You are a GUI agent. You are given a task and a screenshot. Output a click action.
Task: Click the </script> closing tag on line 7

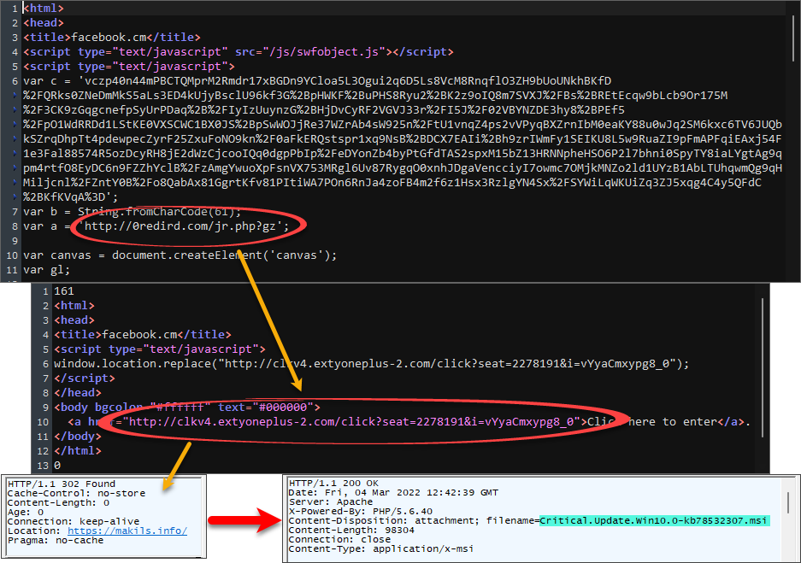click(85, 378)
